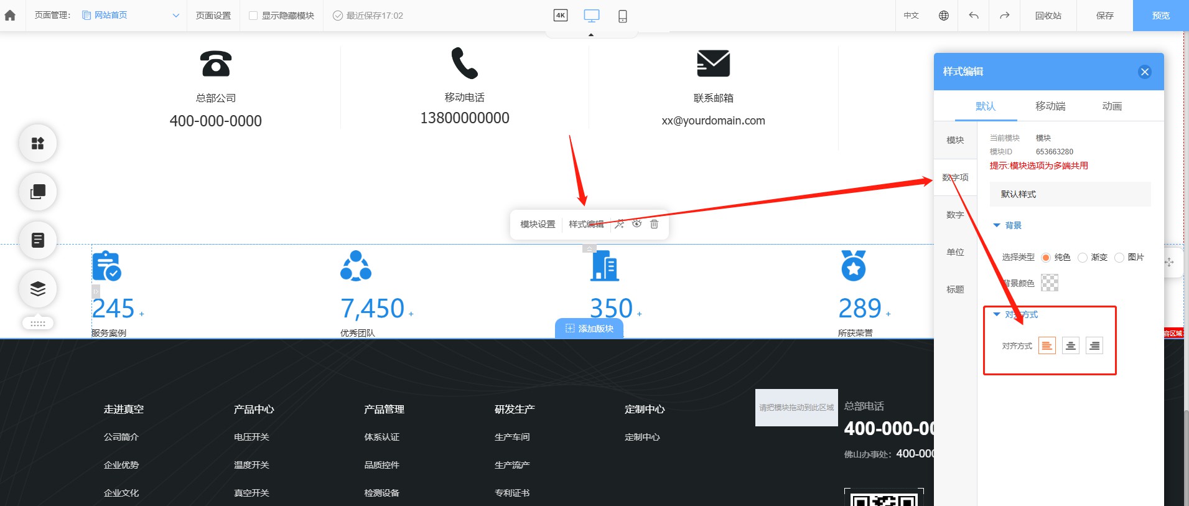Switch to 4K preview mode
Viewport: 1189px width, 506px height.
click(x=560, y=16)
